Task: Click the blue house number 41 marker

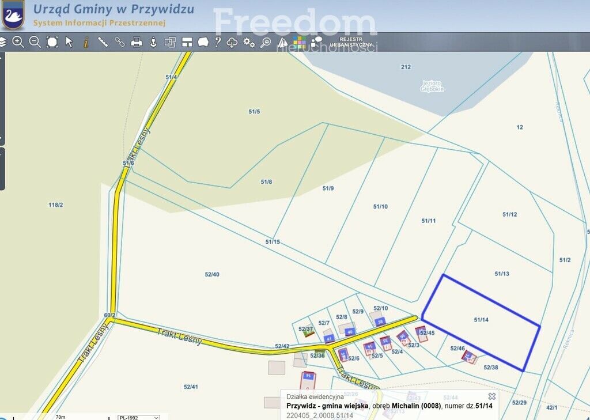Action: coord(329,339)
